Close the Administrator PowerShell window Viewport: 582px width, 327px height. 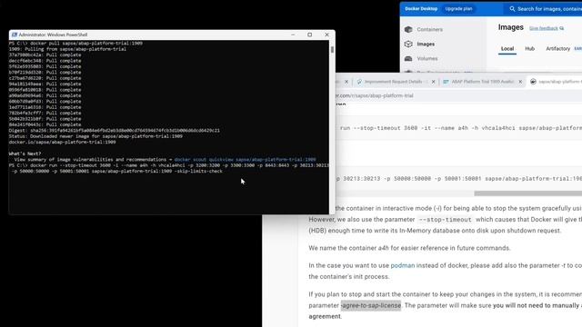pyautogui.click(x=326, y=35)
